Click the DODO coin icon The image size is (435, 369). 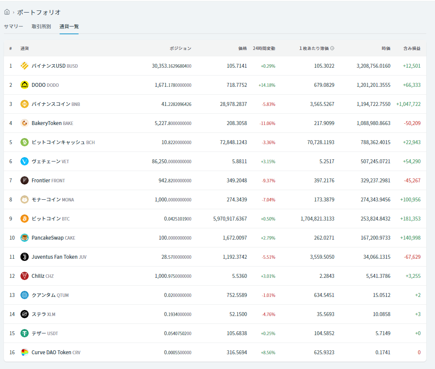pyautogui.click(x=24, y=85)
